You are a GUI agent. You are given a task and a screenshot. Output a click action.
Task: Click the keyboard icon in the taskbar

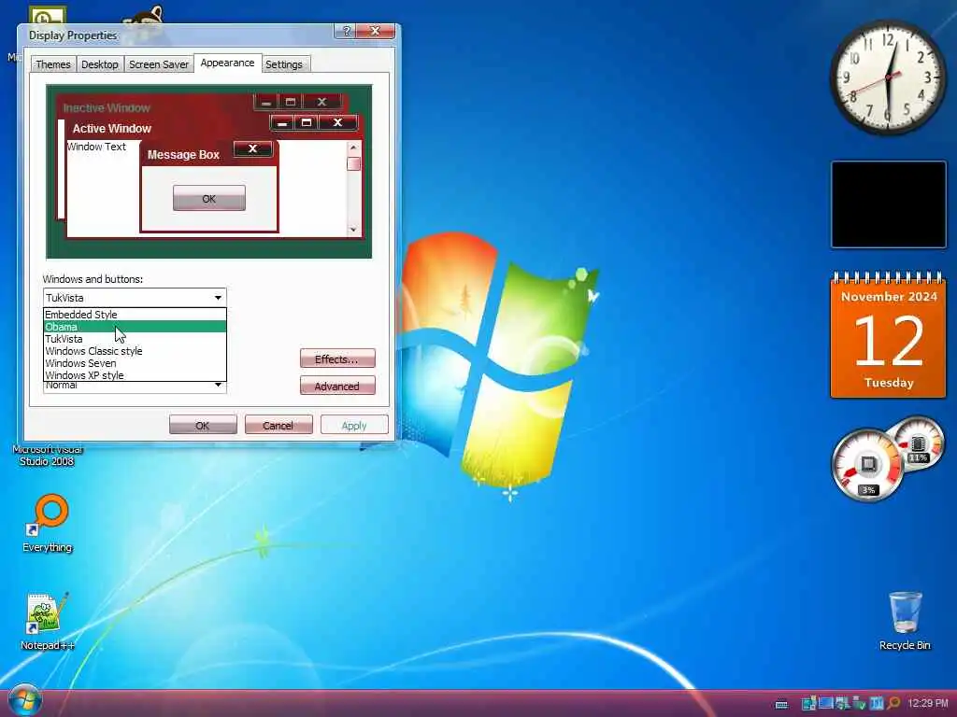point(781,704)
